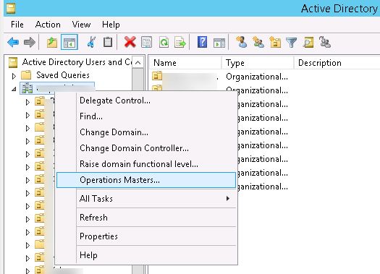The width and height of the screenshot is (380, 274).
Task: Choose Find... in the context menu
Action: [146, 116]
